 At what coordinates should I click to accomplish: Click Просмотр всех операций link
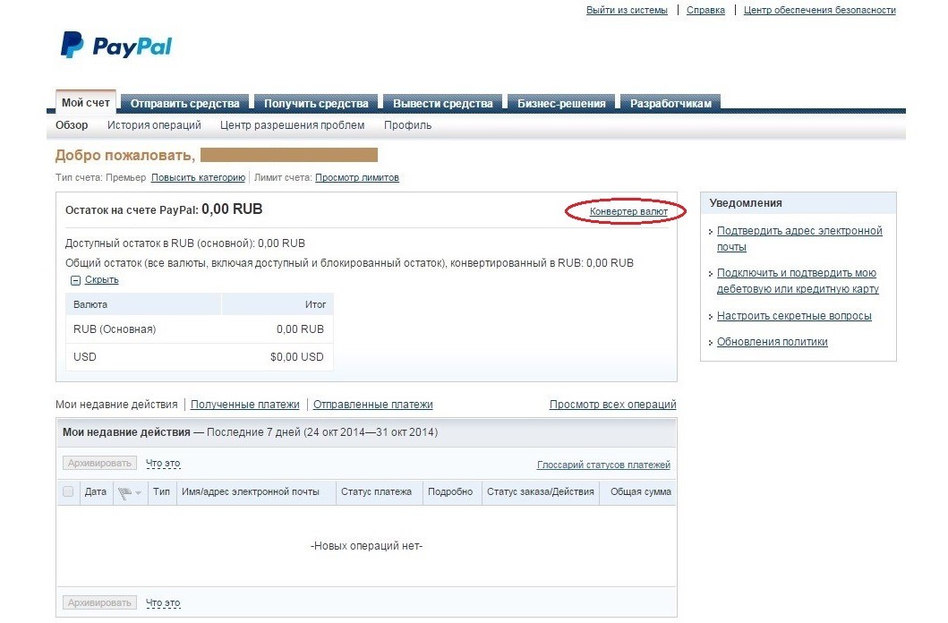612,405
